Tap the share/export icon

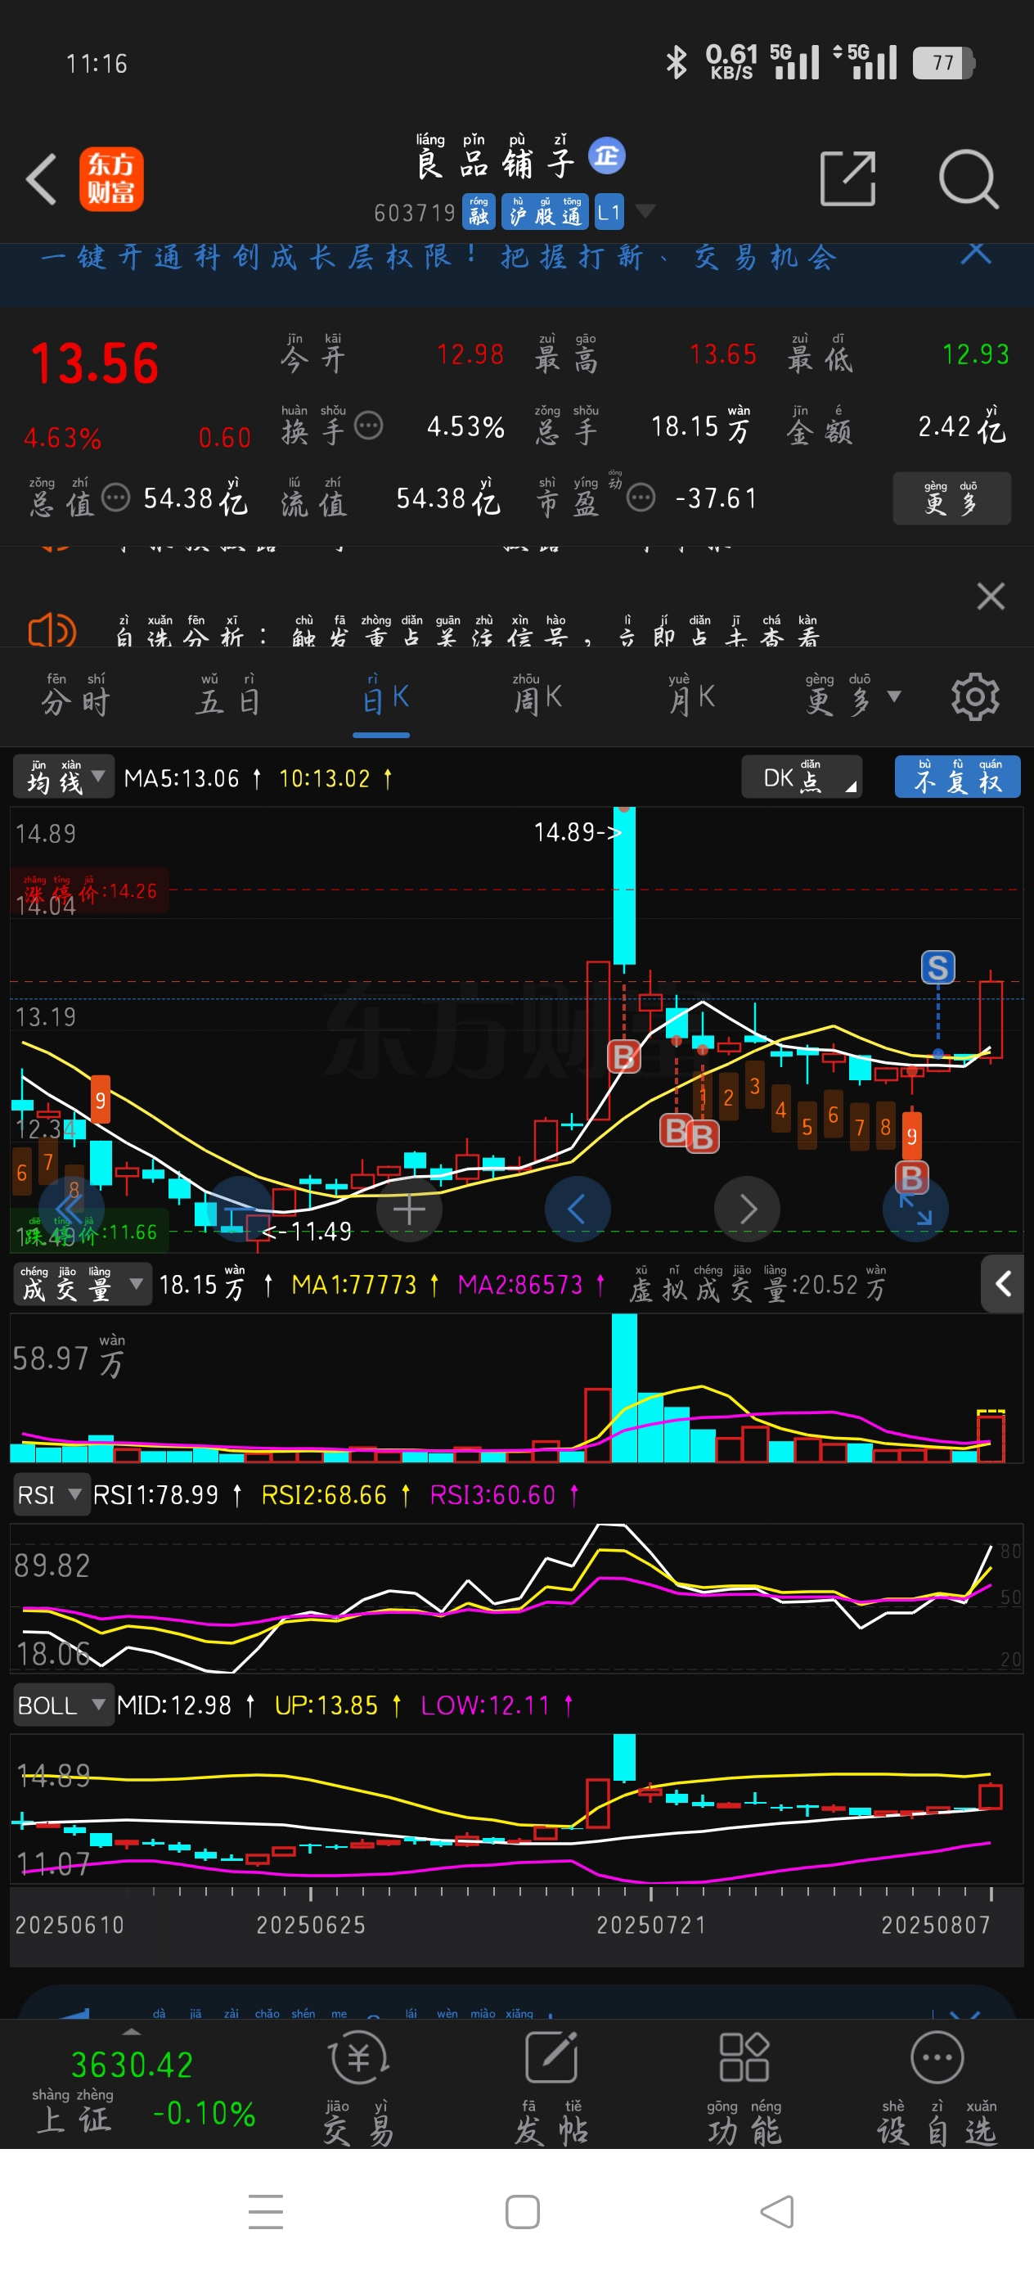(847, 178)
